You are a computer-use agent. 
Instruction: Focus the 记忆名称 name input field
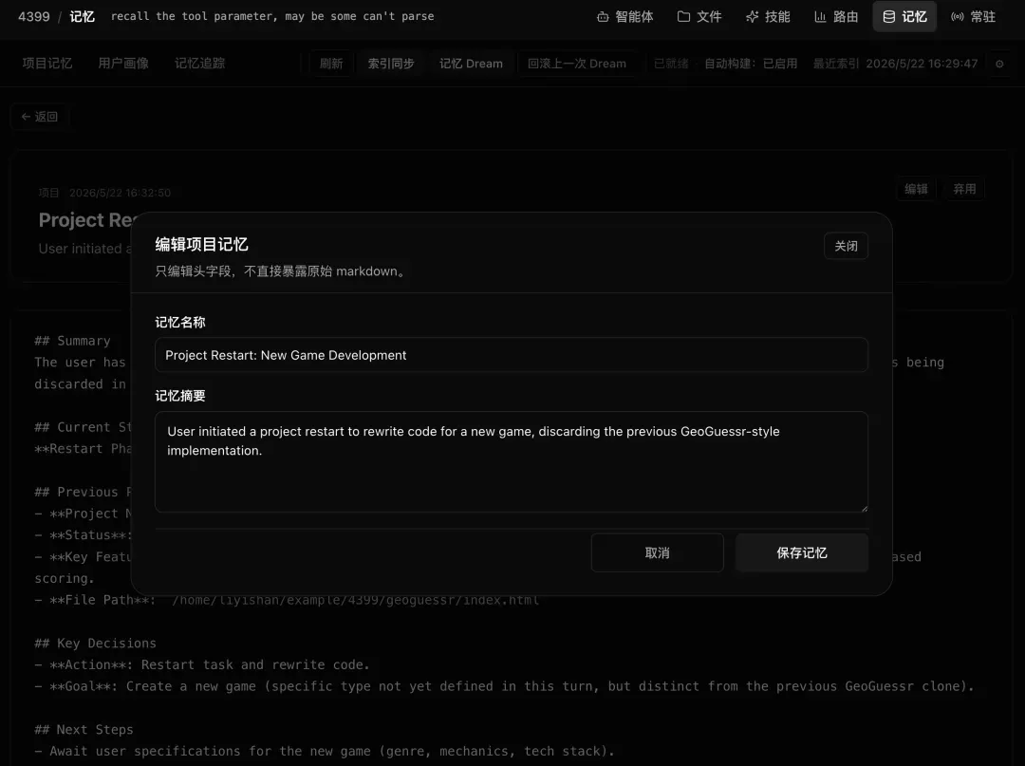tap(512, 355)
